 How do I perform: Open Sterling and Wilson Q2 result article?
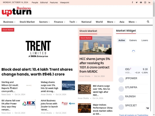click(10, 87)
